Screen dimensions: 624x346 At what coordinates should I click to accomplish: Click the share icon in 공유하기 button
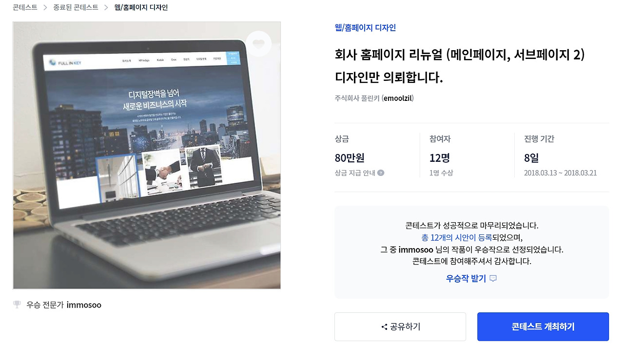coord(384,327)
